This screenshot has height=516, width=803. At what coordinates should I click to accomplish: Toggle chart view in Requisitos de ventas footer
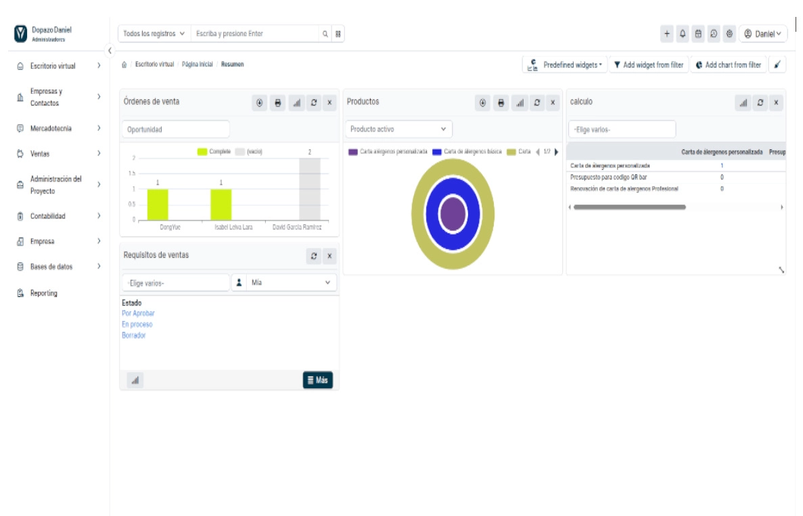tap(135, 381)
